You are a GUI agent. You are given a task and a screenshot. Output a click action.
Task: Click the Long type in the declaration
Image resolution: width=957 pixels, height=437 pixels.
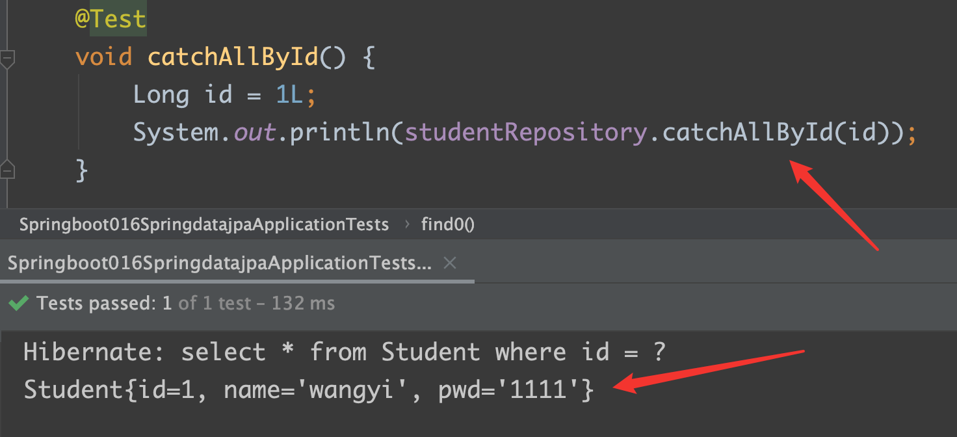click(x=161, y=95)
